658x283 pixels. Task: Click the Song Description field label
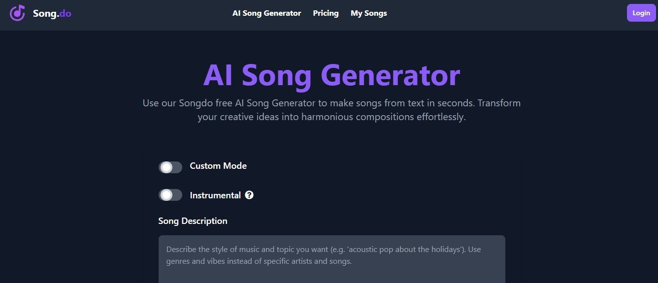pos(193,221)
